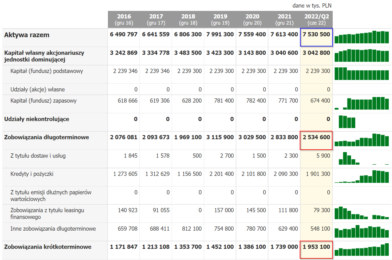
Task: Open the Zobowiązania długoterminowe sparkline chart
Action: point(362,140)
